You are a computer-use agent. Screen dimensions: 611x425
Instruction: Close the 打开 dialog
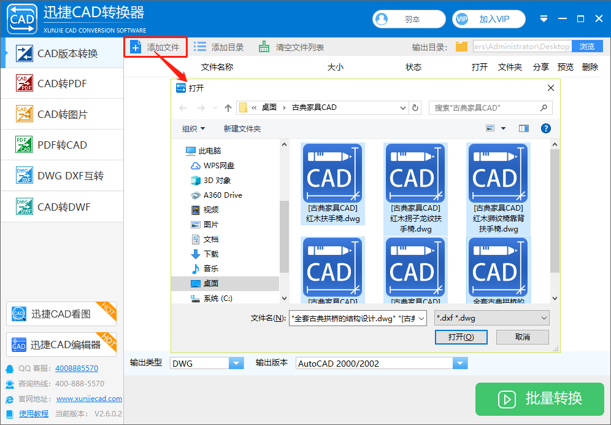(551, 88)
